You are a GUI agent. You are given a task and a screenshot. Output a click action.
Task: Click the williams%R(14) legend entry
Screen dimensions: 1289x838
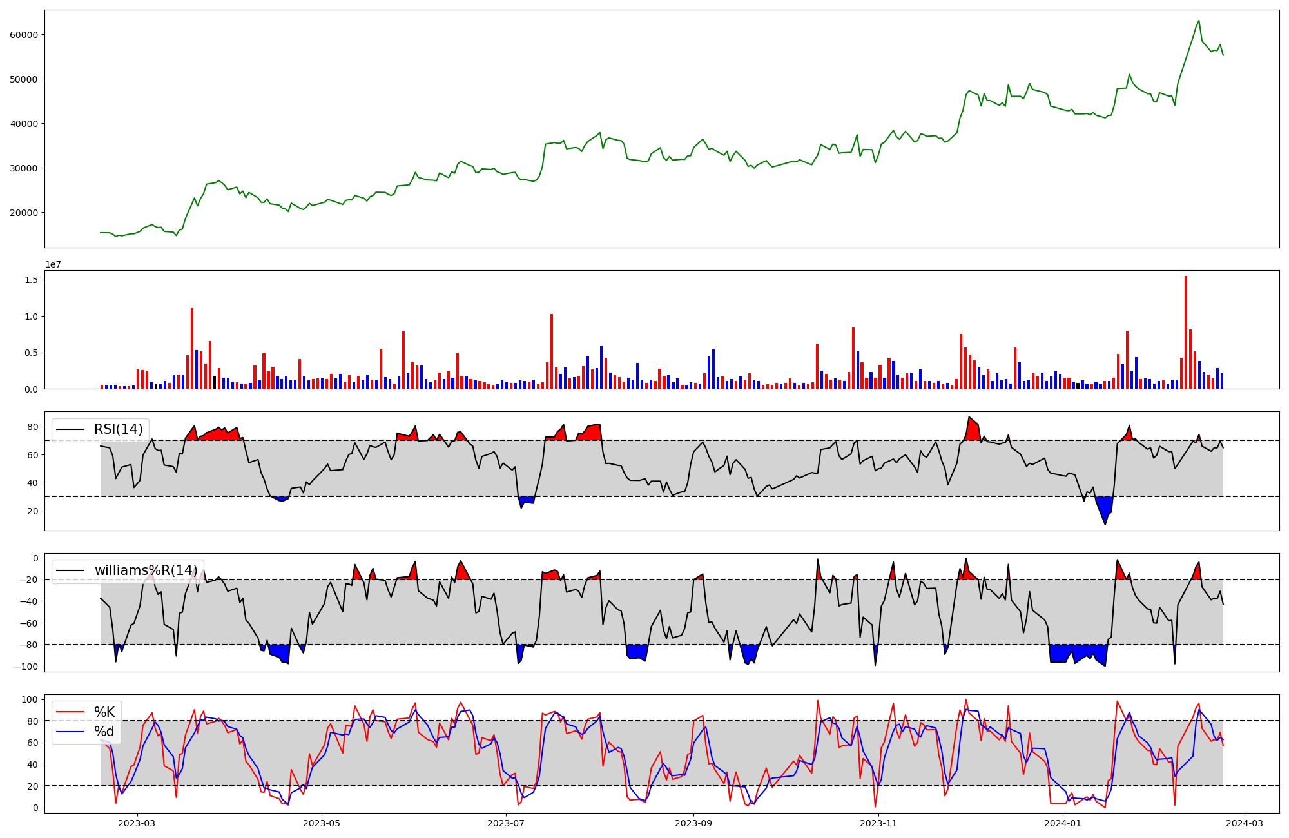point(146,570)
